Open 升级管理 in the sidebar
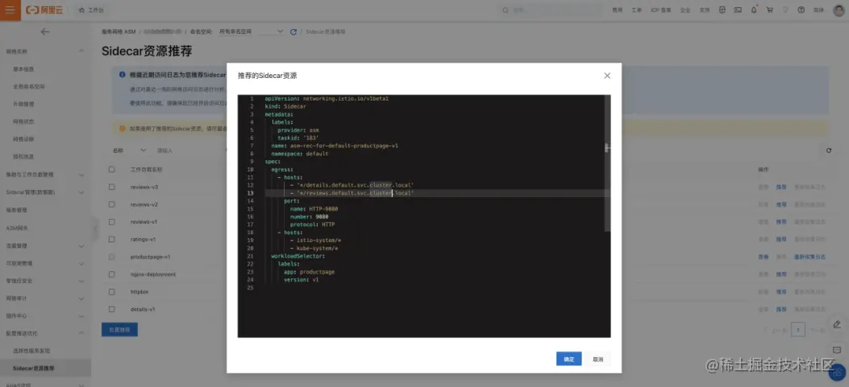 point(24,105)
